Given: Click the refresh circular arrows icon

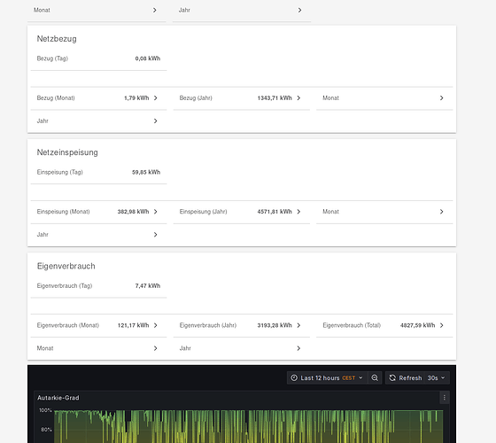Looking at the screenshot, I should [392, 377].
